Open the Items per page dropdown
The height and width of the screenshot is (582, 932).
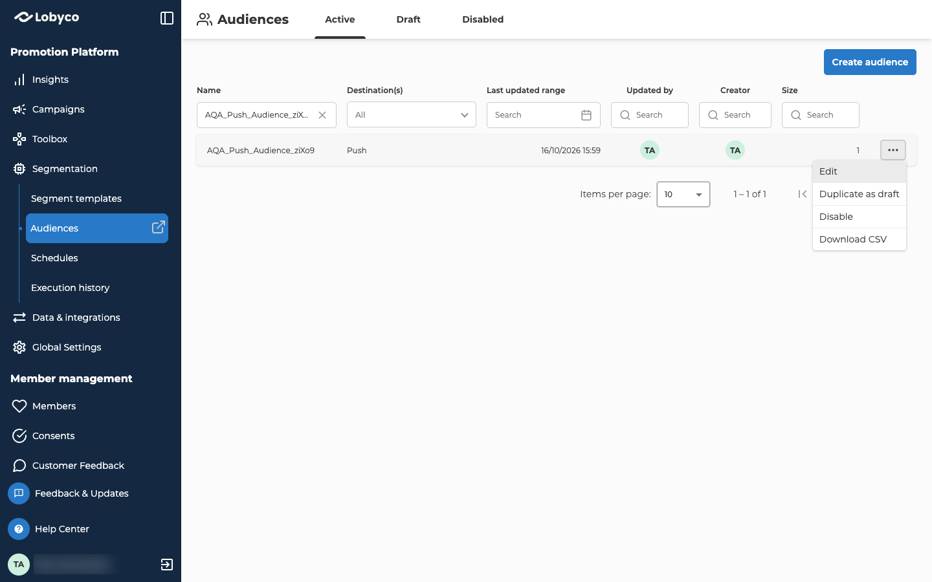click(683, 194)
